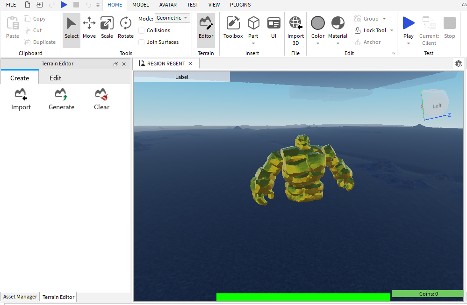
Task: Click the Color swatch circle
Action: (318, 23)
